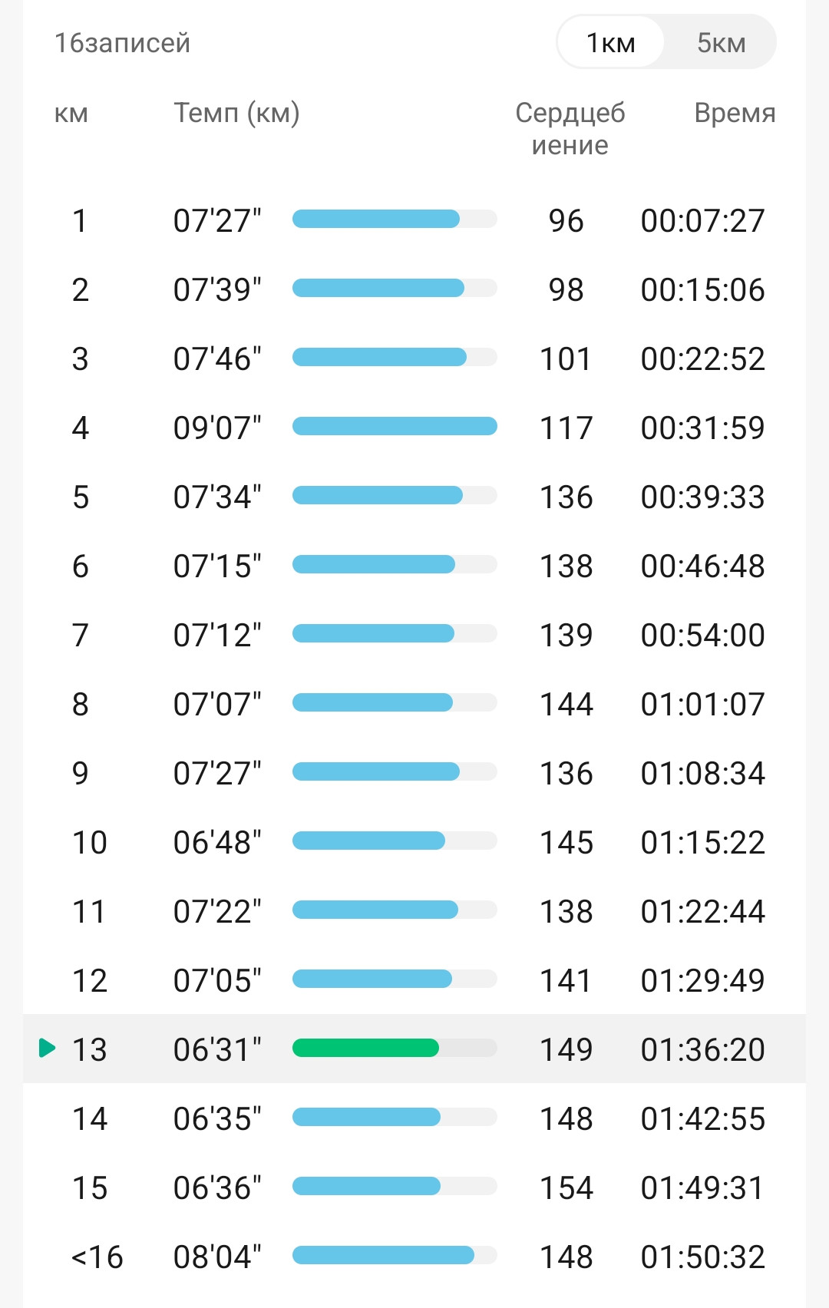Click the elapsed time 01:15:22 on kilometer 10
829x1308 pixels.
point(703,842)
